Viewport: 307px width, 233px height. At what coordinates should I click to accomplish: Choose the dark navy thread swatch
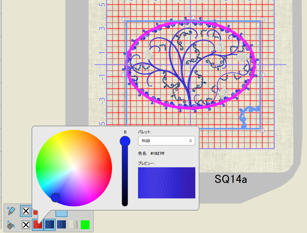click(61, 225)
